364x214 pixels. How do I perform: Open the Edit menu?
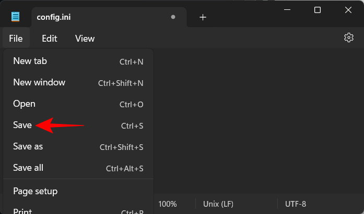point(50,38)
